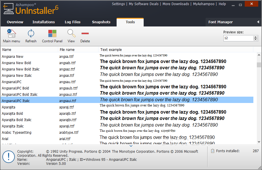Click file name angsau.ttf
Image resolution: width=262 pixels, height=170 pixels.
click(x=67, y=82)
